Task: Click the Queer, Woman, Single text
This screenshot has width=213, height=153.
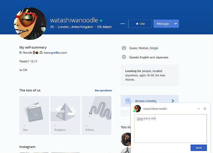Action: (144, 48)
